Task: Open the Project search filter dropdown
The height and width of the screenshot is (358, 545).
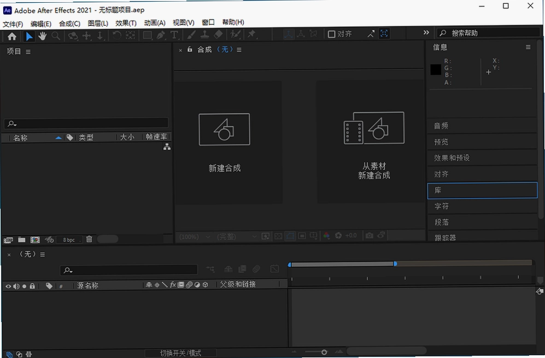Action: tap(12, 124)
